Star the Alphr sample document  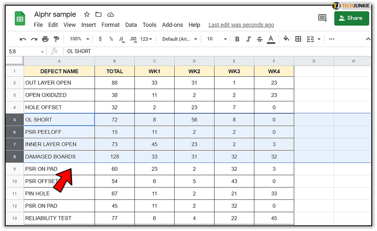(86, 15)
